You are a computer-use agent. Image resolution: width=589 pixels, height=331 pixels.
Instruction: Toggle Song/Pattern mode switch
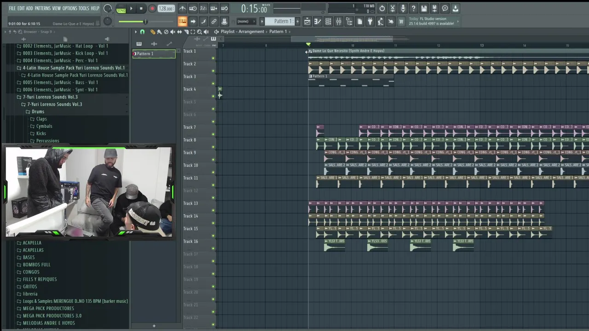121,9
